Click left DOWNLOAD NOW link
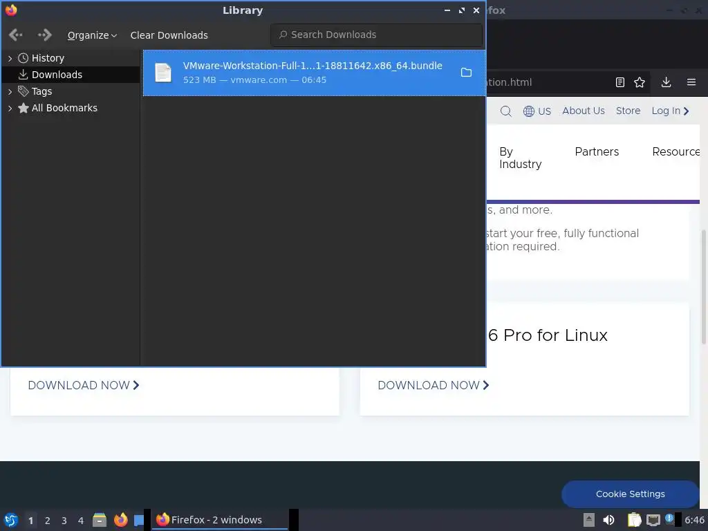The width and height of the screenshot is (708, 531). [x=84, y=385]
